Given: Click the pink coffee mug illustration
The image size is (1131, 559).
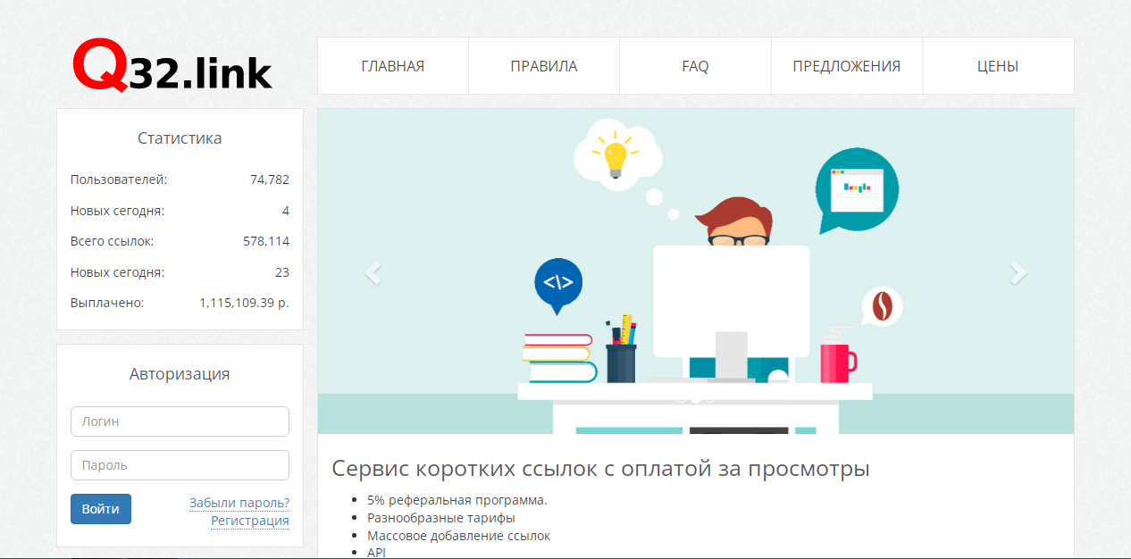Looking at the screenshot, I should click(837, 363).
